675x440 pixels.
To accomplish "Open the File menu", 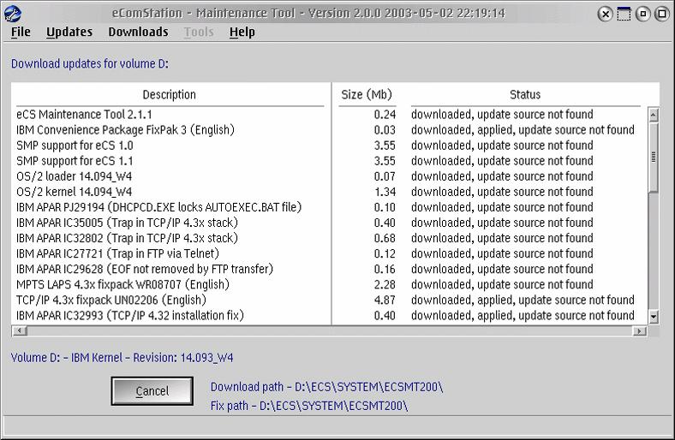I will (21, 32).
